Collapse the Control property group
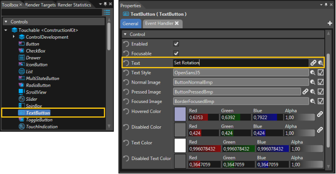Viewport: 336px width, 174px height. click(x=125, y=34)
